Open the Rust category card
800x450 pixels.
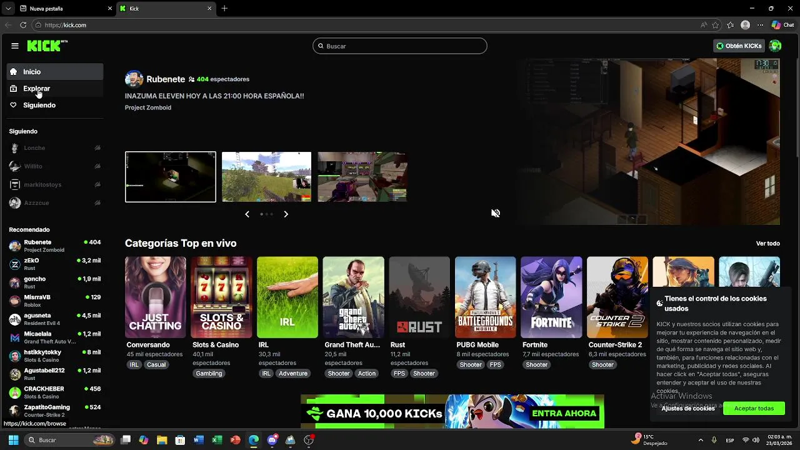pos(419,297)
